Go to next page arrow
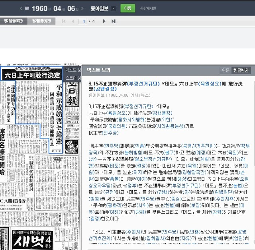This screenshot has height=250, width=255. pos(104,21)
